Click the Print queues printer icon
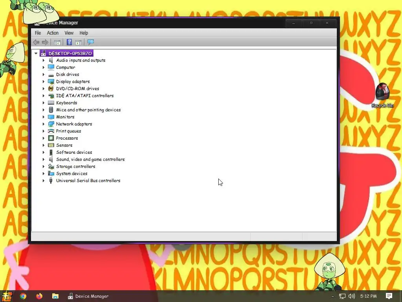This screenshot has width=402, height=302. click(51, 131)
